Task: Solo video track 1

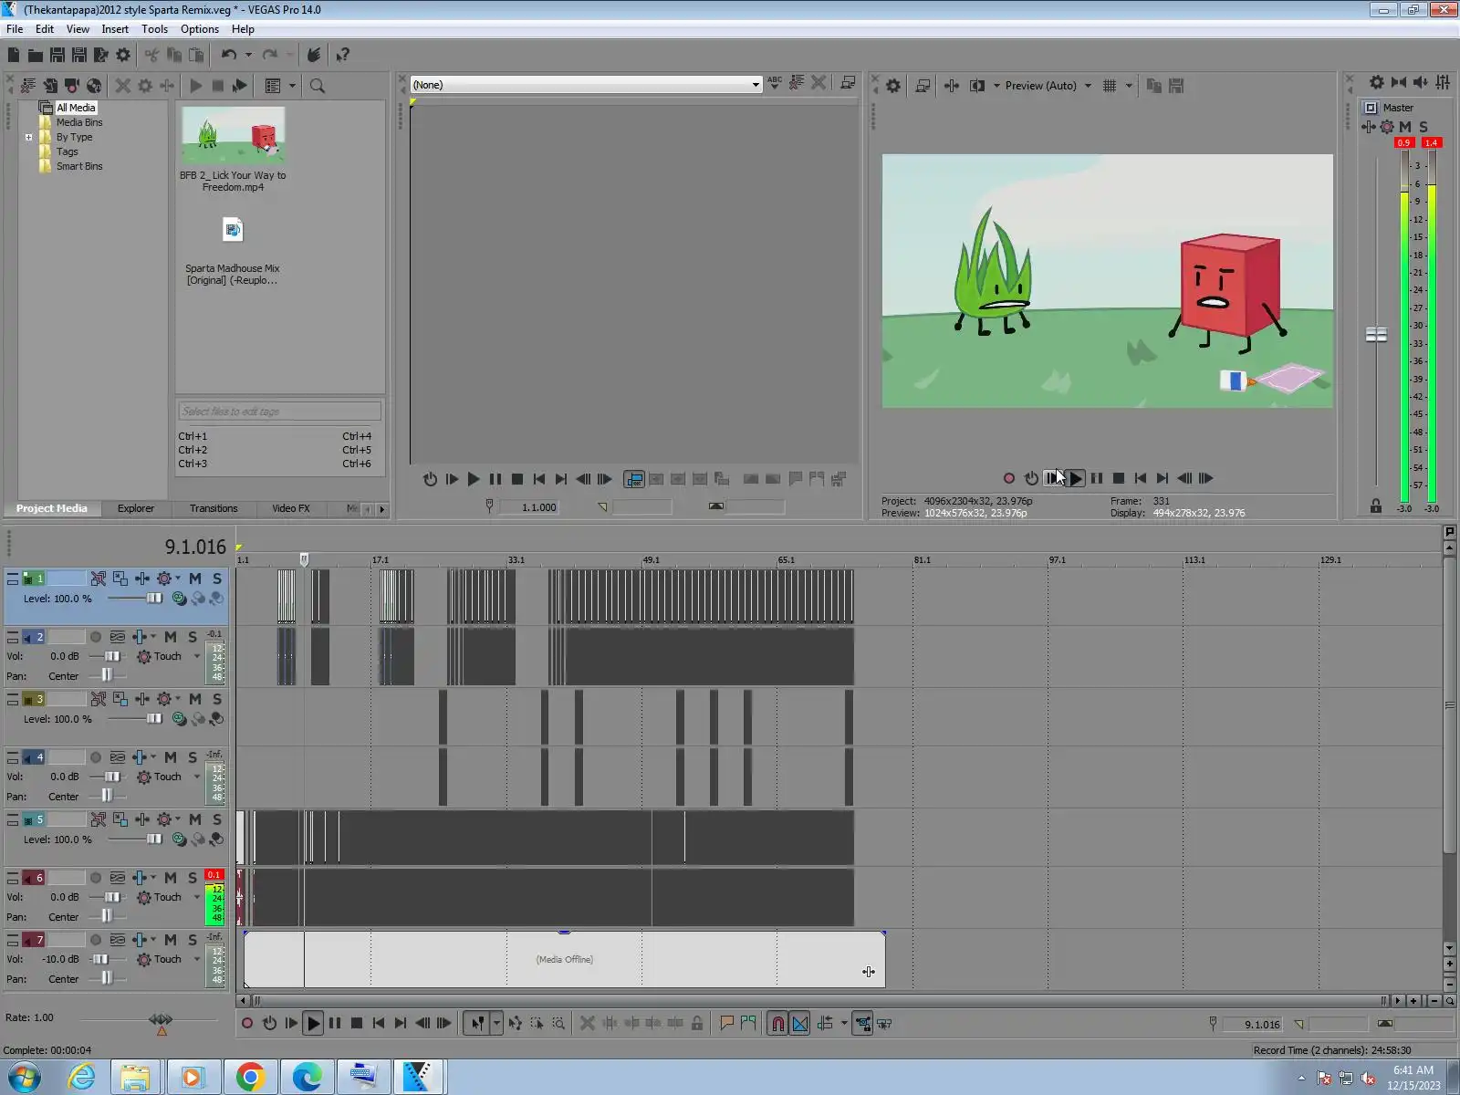Action: coord(216,579)
